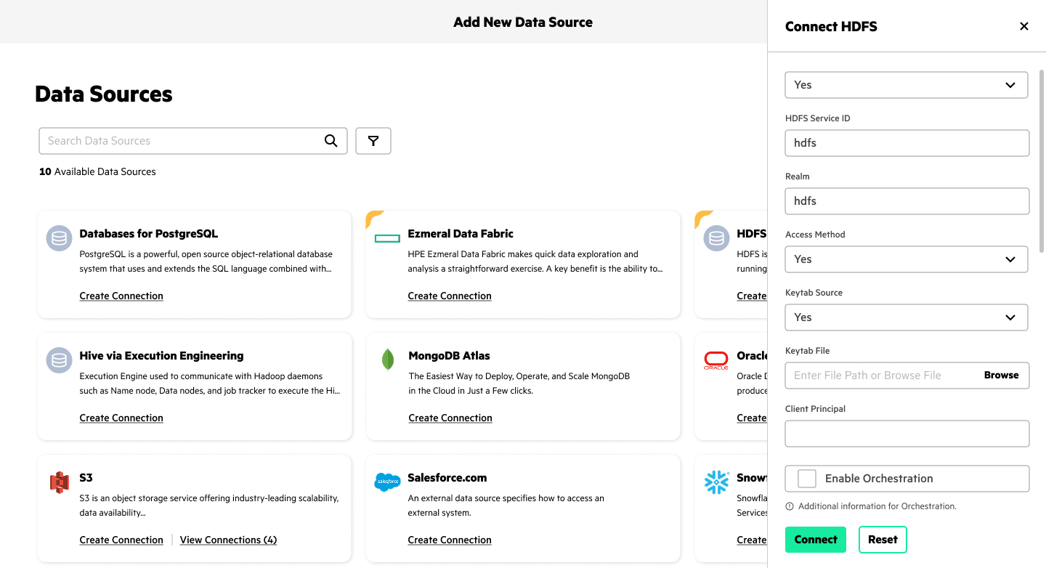Click the Ezmeral Data Fabric card title
The image size is (1046, 568).
(461, 234)
